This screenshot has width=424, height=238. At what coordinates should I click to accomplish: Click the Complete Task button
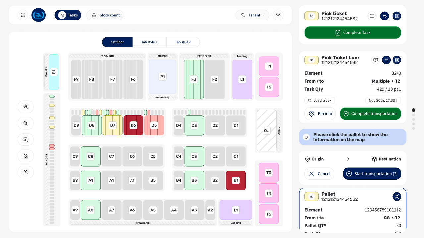pyautogui.click(x=353, y=32)
